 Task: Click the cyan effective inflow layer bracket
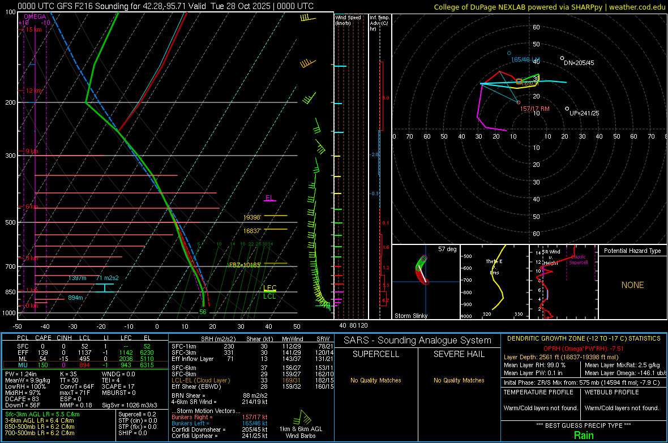104,287
